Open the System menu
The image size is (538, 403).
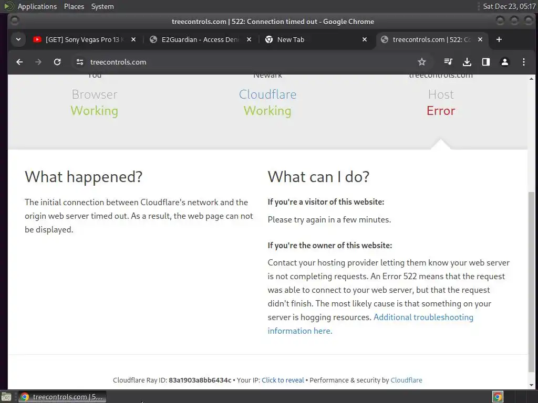point(102,6)
